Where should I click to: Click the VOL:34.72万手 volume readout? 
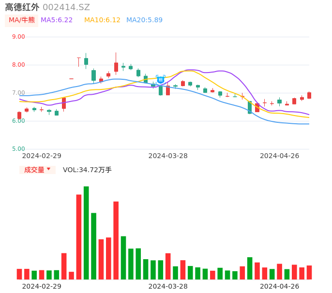87,170
